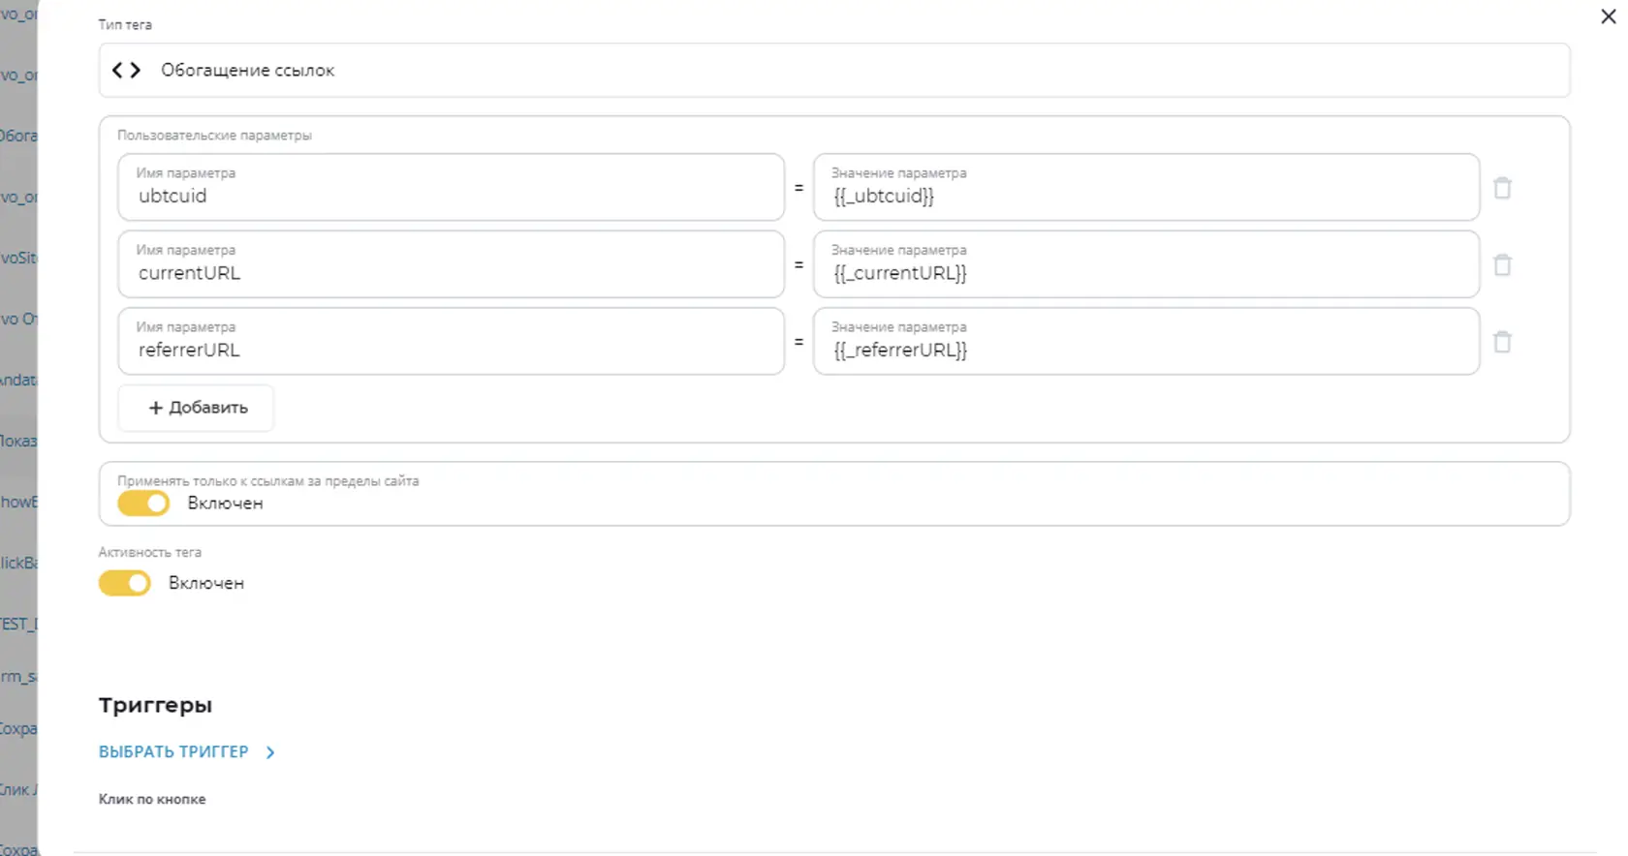Edit the ubtcuid parameter name field
The height and width of the screenshot is (856, 1628).
tap(451, 187)
